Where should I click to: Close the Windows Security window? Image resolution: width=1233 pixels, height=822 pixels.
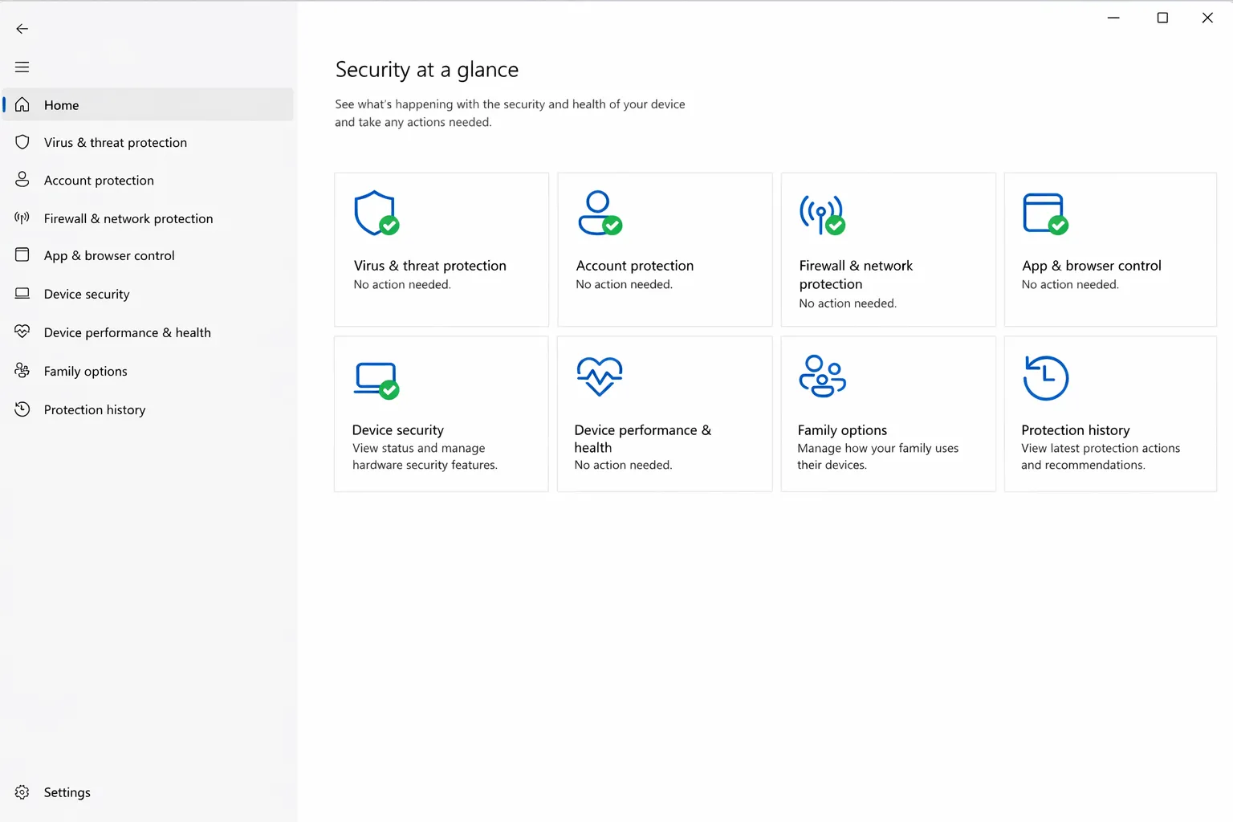[x=1207, y=18]
